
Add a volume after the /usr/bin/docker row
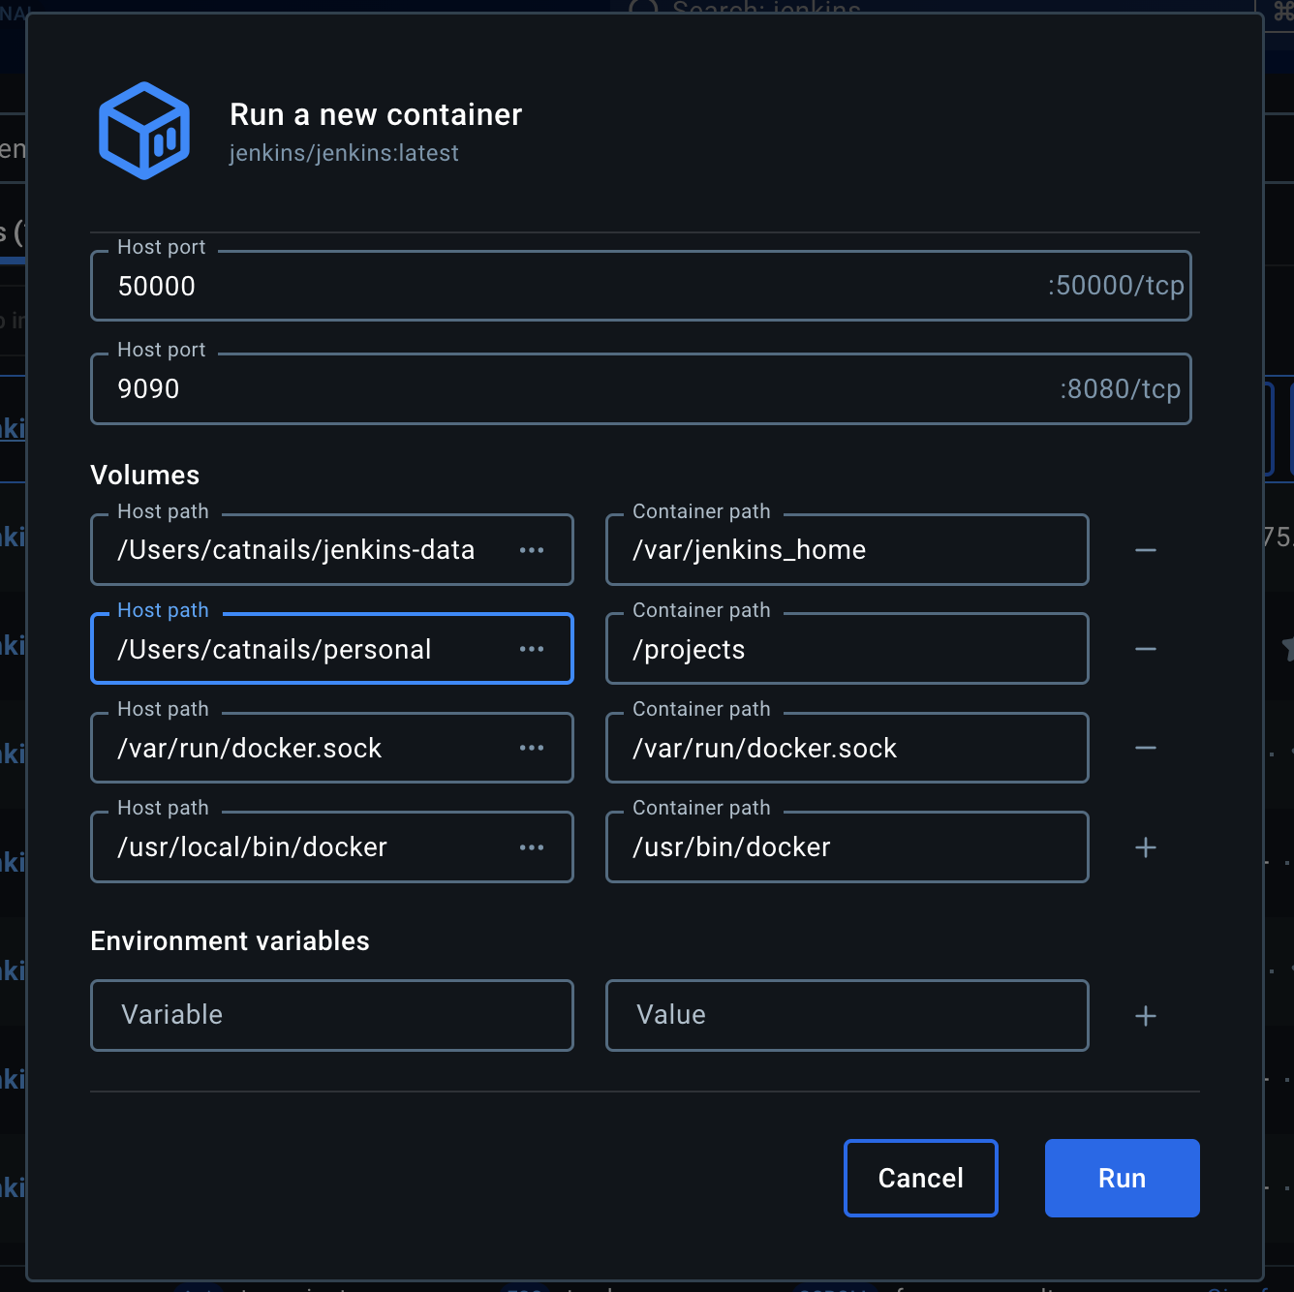pyautogui.click(x=1146, y=847)
